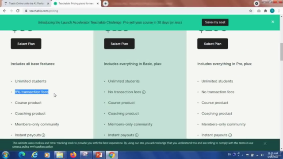This screenshot has width=283, height=159.
Task: Show info for Pro No transaction fees
Action: click(x=144, y=92)
